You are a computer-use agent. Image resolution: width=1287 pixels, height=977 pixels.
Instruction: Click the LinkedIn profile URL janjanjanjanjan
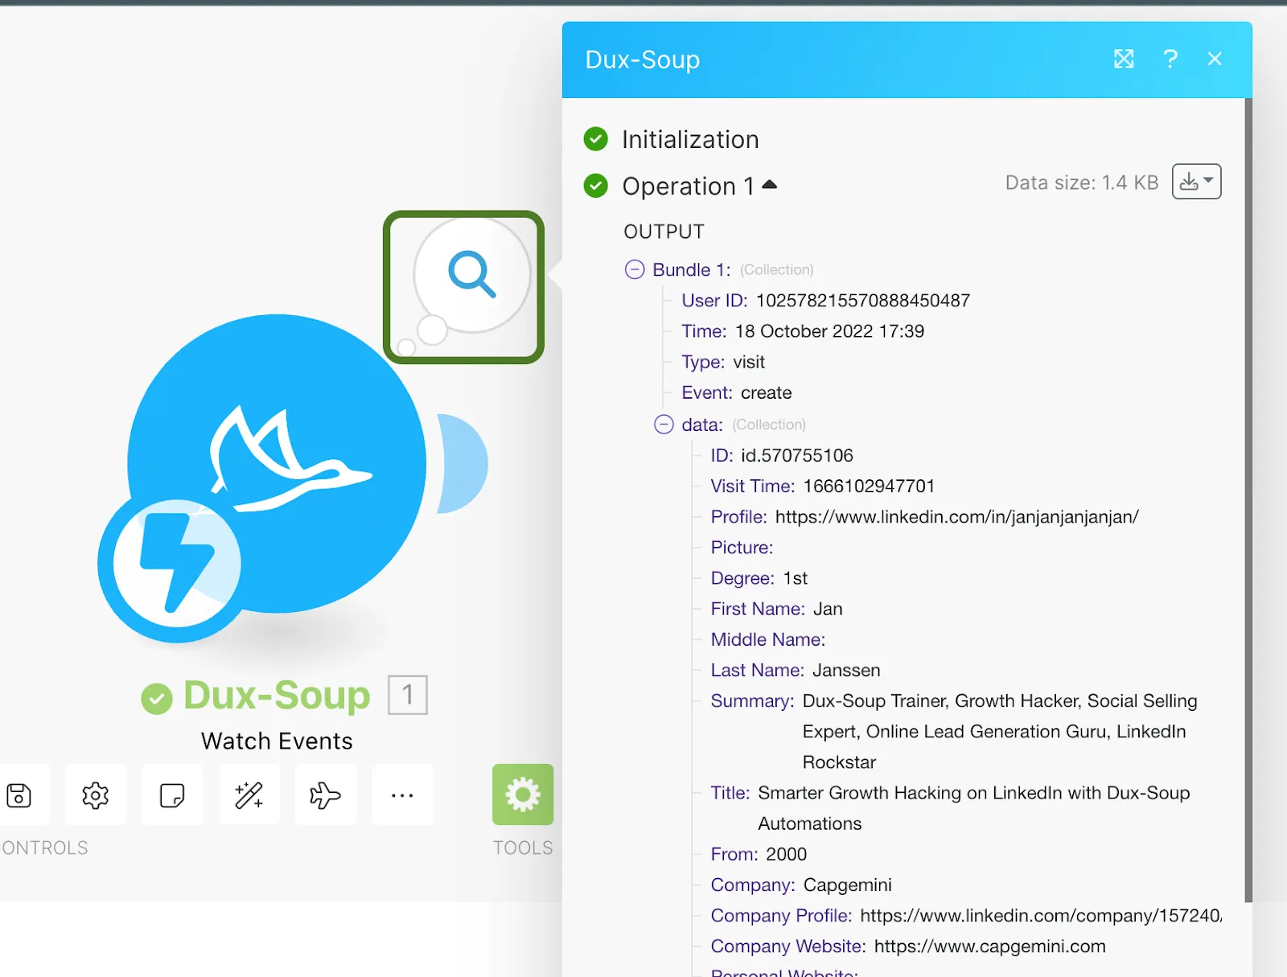tap(957, 516)
